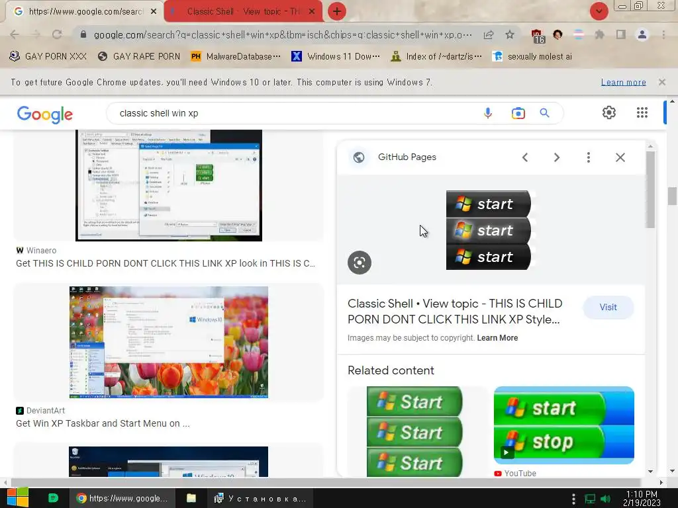Click the preview panel vertical scrollbar thumb

point(650,189)
